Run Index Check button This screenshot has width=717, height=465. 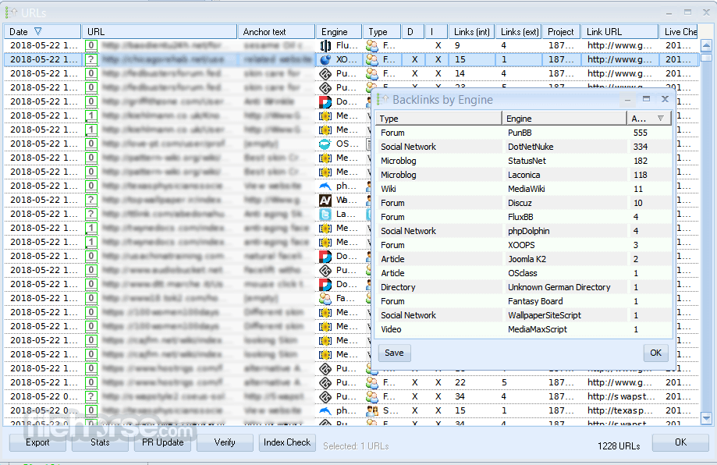coord(286,442)
